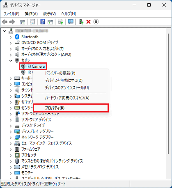This screenshot has height=188, width=172.
Task: Select ディスク ドライブ tree item
Action: [x=33, y=126]
